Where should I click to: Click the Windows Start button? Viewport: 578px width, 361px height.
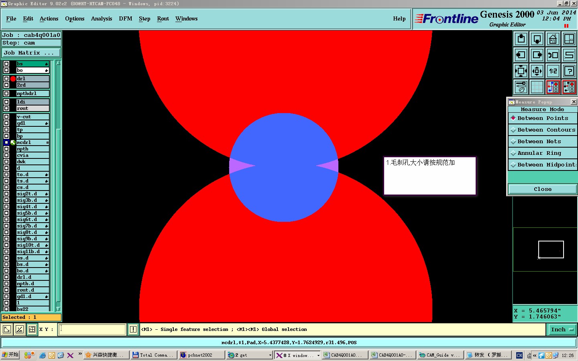[x=10, y=355]
